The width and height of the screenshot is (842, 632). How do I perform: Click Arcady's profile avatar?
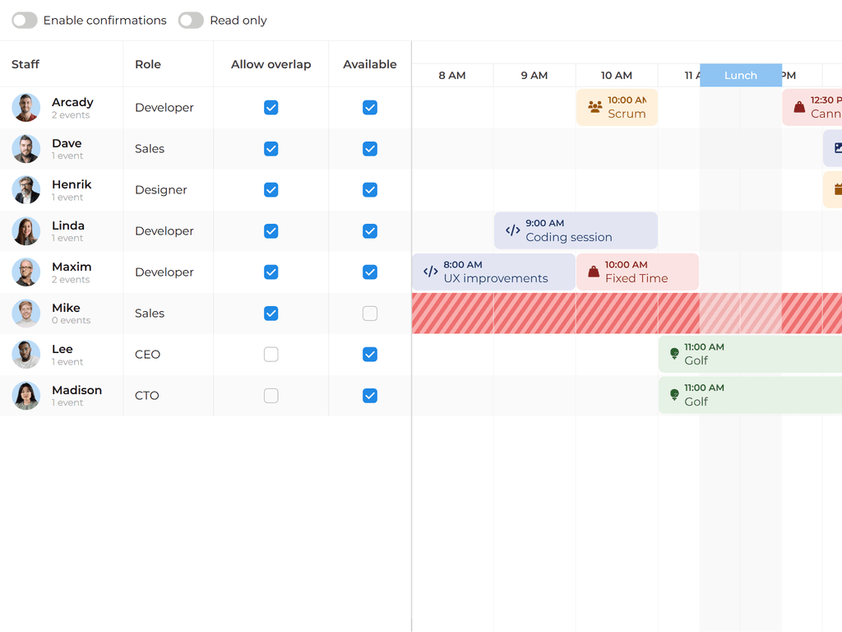(25, 108)
